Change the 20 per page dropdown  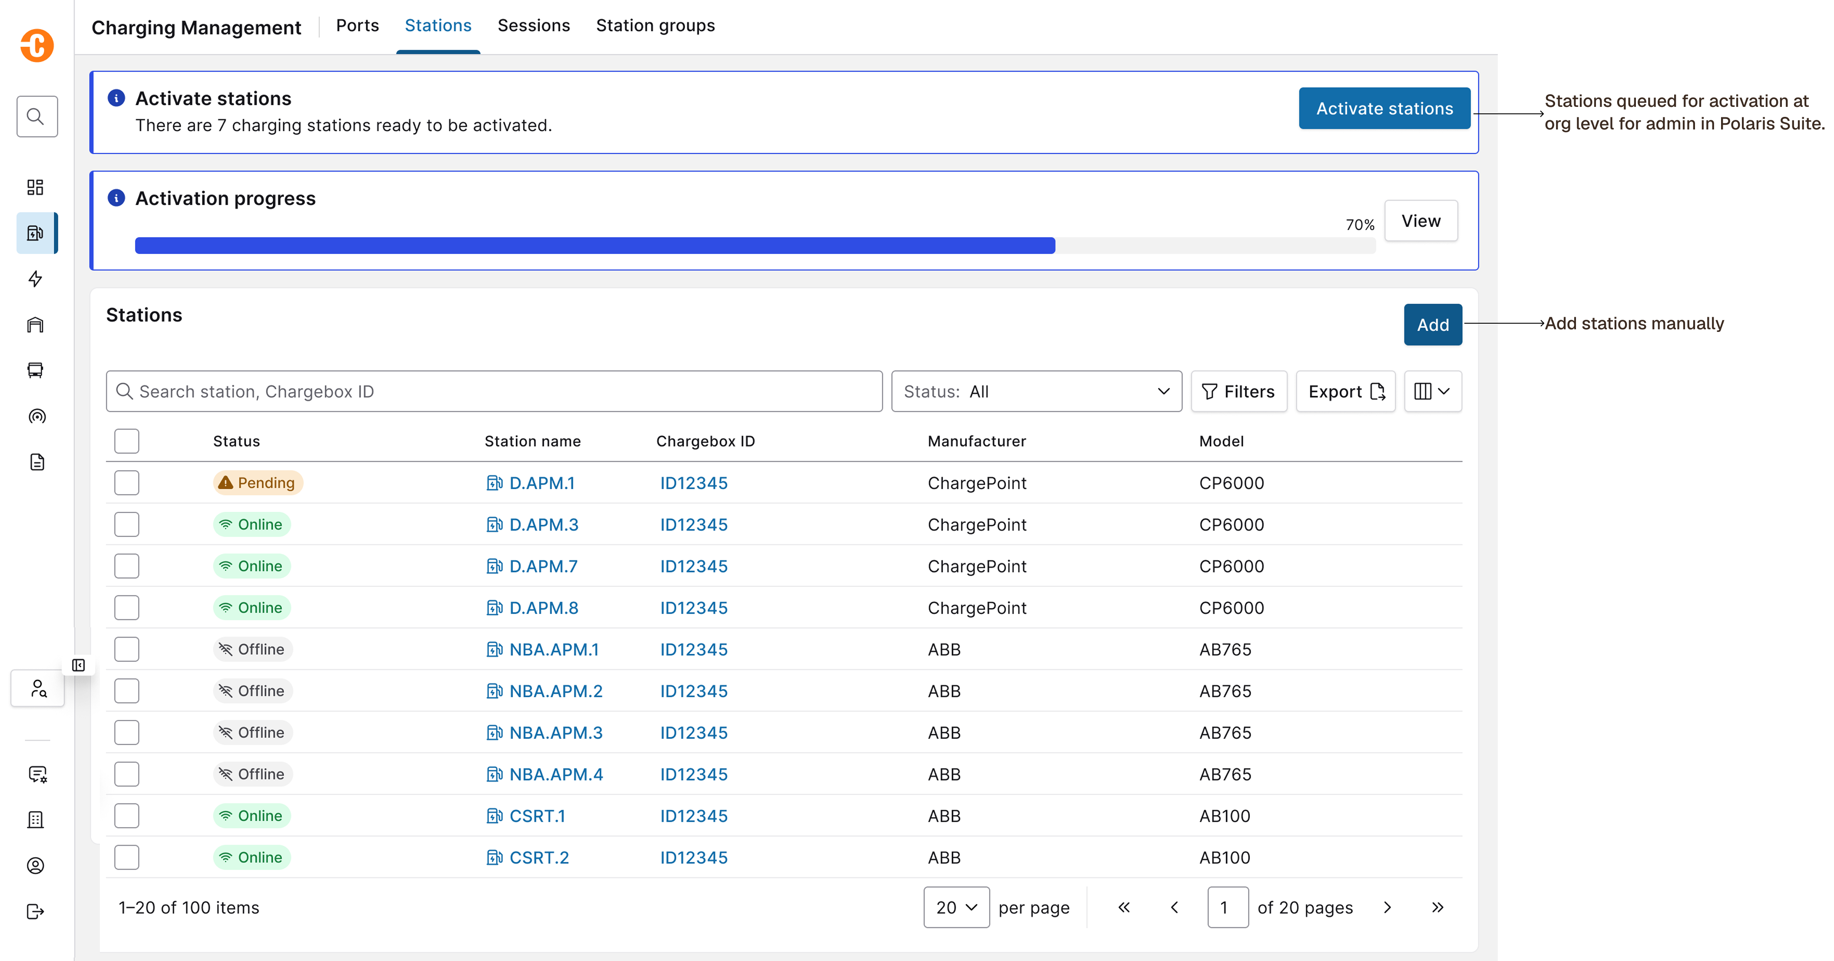pyautogui.click(x=956, y=907)
